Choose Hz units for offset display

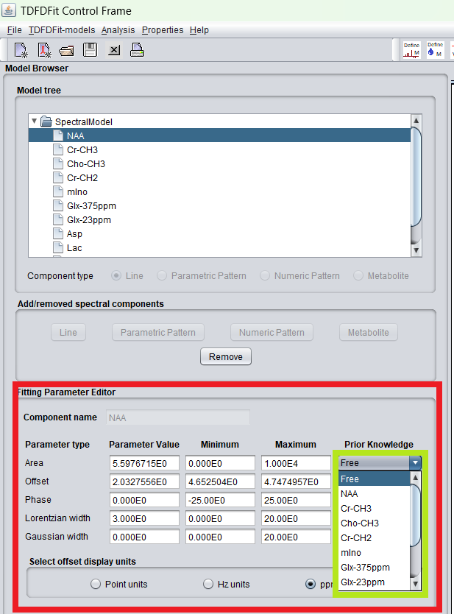click(208, 585)
